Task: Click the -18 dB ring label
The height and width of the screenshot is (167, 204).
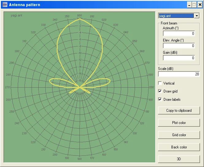Action: pyautogui.click(x=80, y=81)
